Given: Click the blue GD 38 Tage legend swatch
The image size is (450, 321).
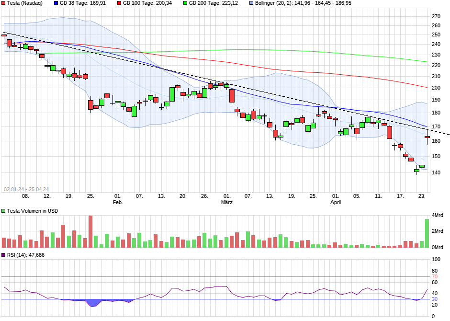Looking at the screenshot, I should pyautogui.click(x=56, y=3).
